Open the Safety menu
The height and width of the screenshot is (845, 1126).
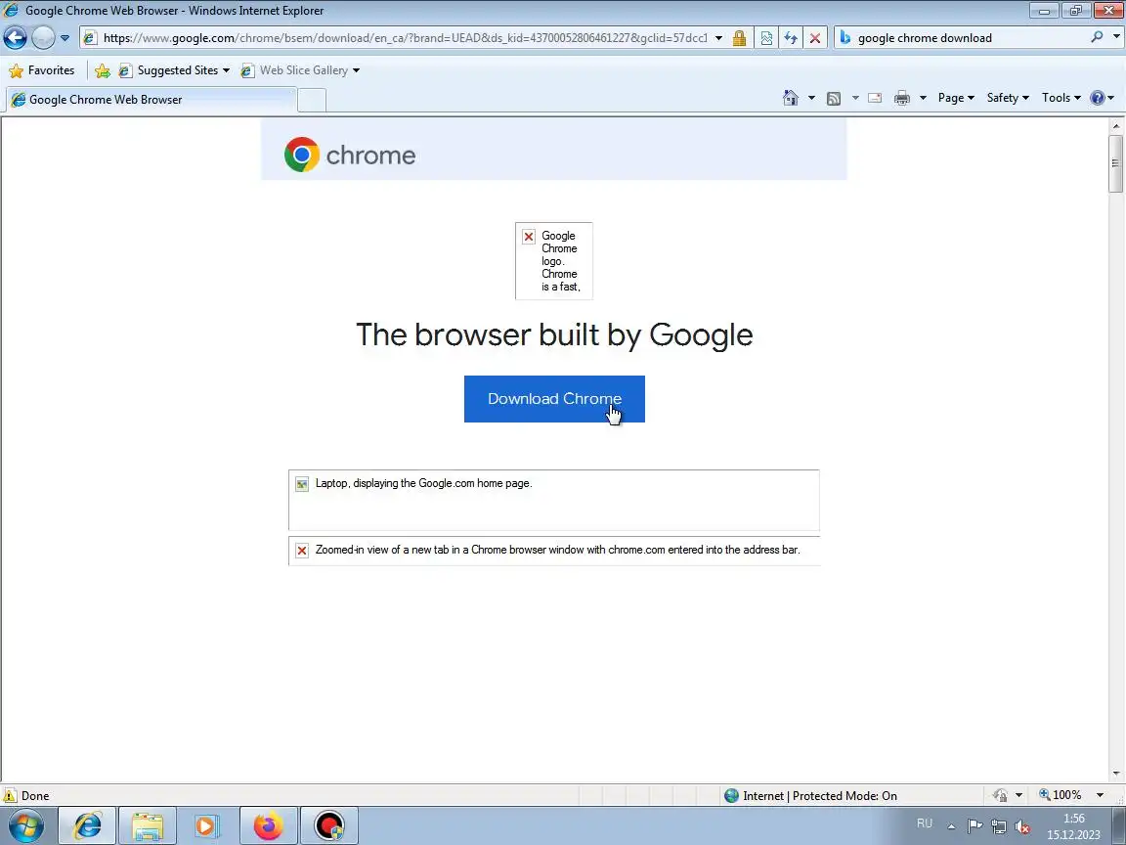[x=1008, y=98]
